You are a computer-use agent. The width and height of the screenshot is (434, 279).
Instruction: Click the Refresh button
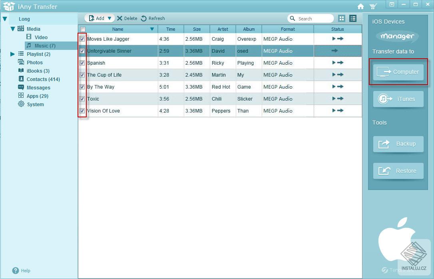153,18
